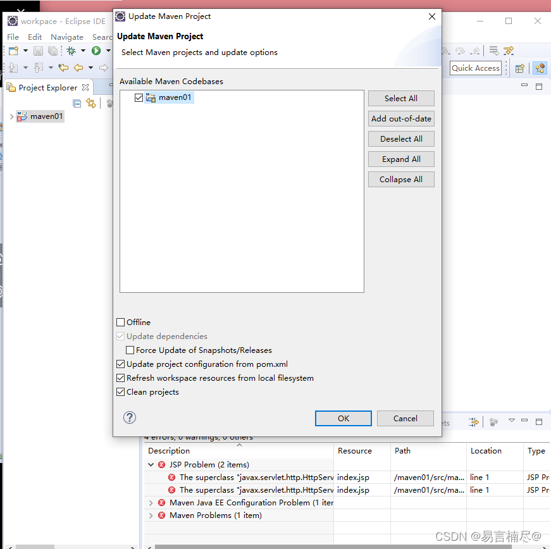Click OK to update Maven project

point(344,418)
